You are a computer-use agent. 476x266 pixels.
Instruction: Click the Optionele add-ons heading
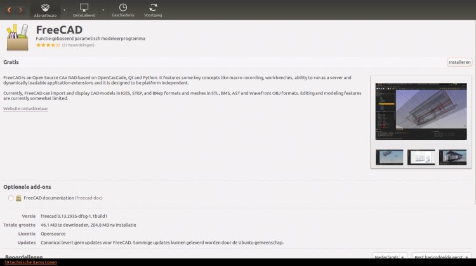coord(27,187)
